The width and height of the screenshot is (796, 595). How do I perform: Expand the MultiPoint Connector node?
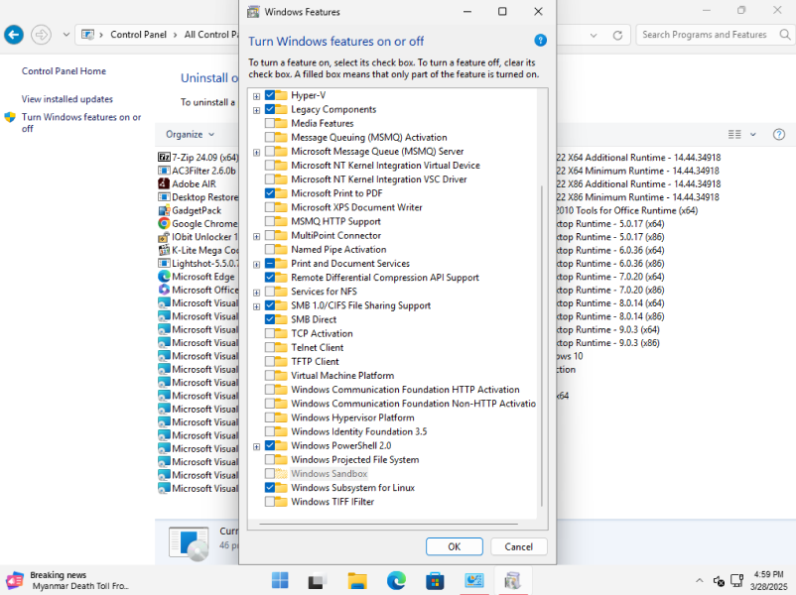coord(256,236)
